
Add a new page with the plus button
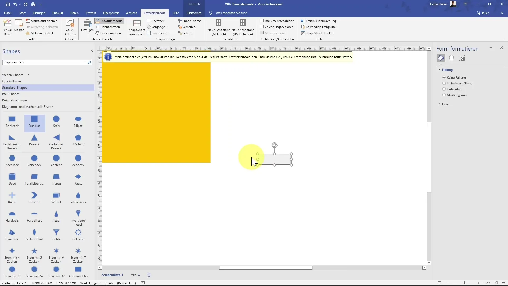[149, 275]
